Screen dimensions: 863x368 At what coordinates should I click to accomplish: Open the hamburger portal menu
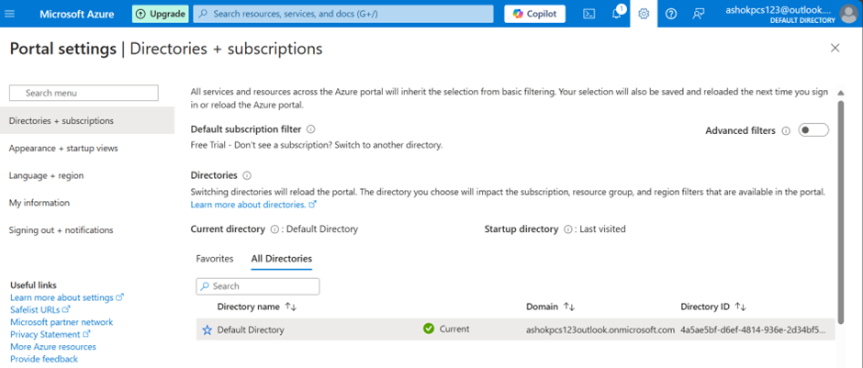[x=11, y=14]
